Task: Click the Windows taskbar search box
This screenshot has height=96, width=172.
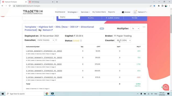Action: (x=24, y=94)
